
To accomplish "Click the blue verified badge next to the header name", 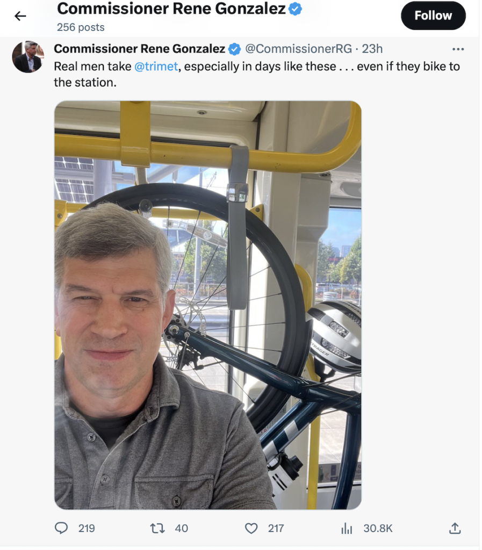I will click(x=295, y=9).
